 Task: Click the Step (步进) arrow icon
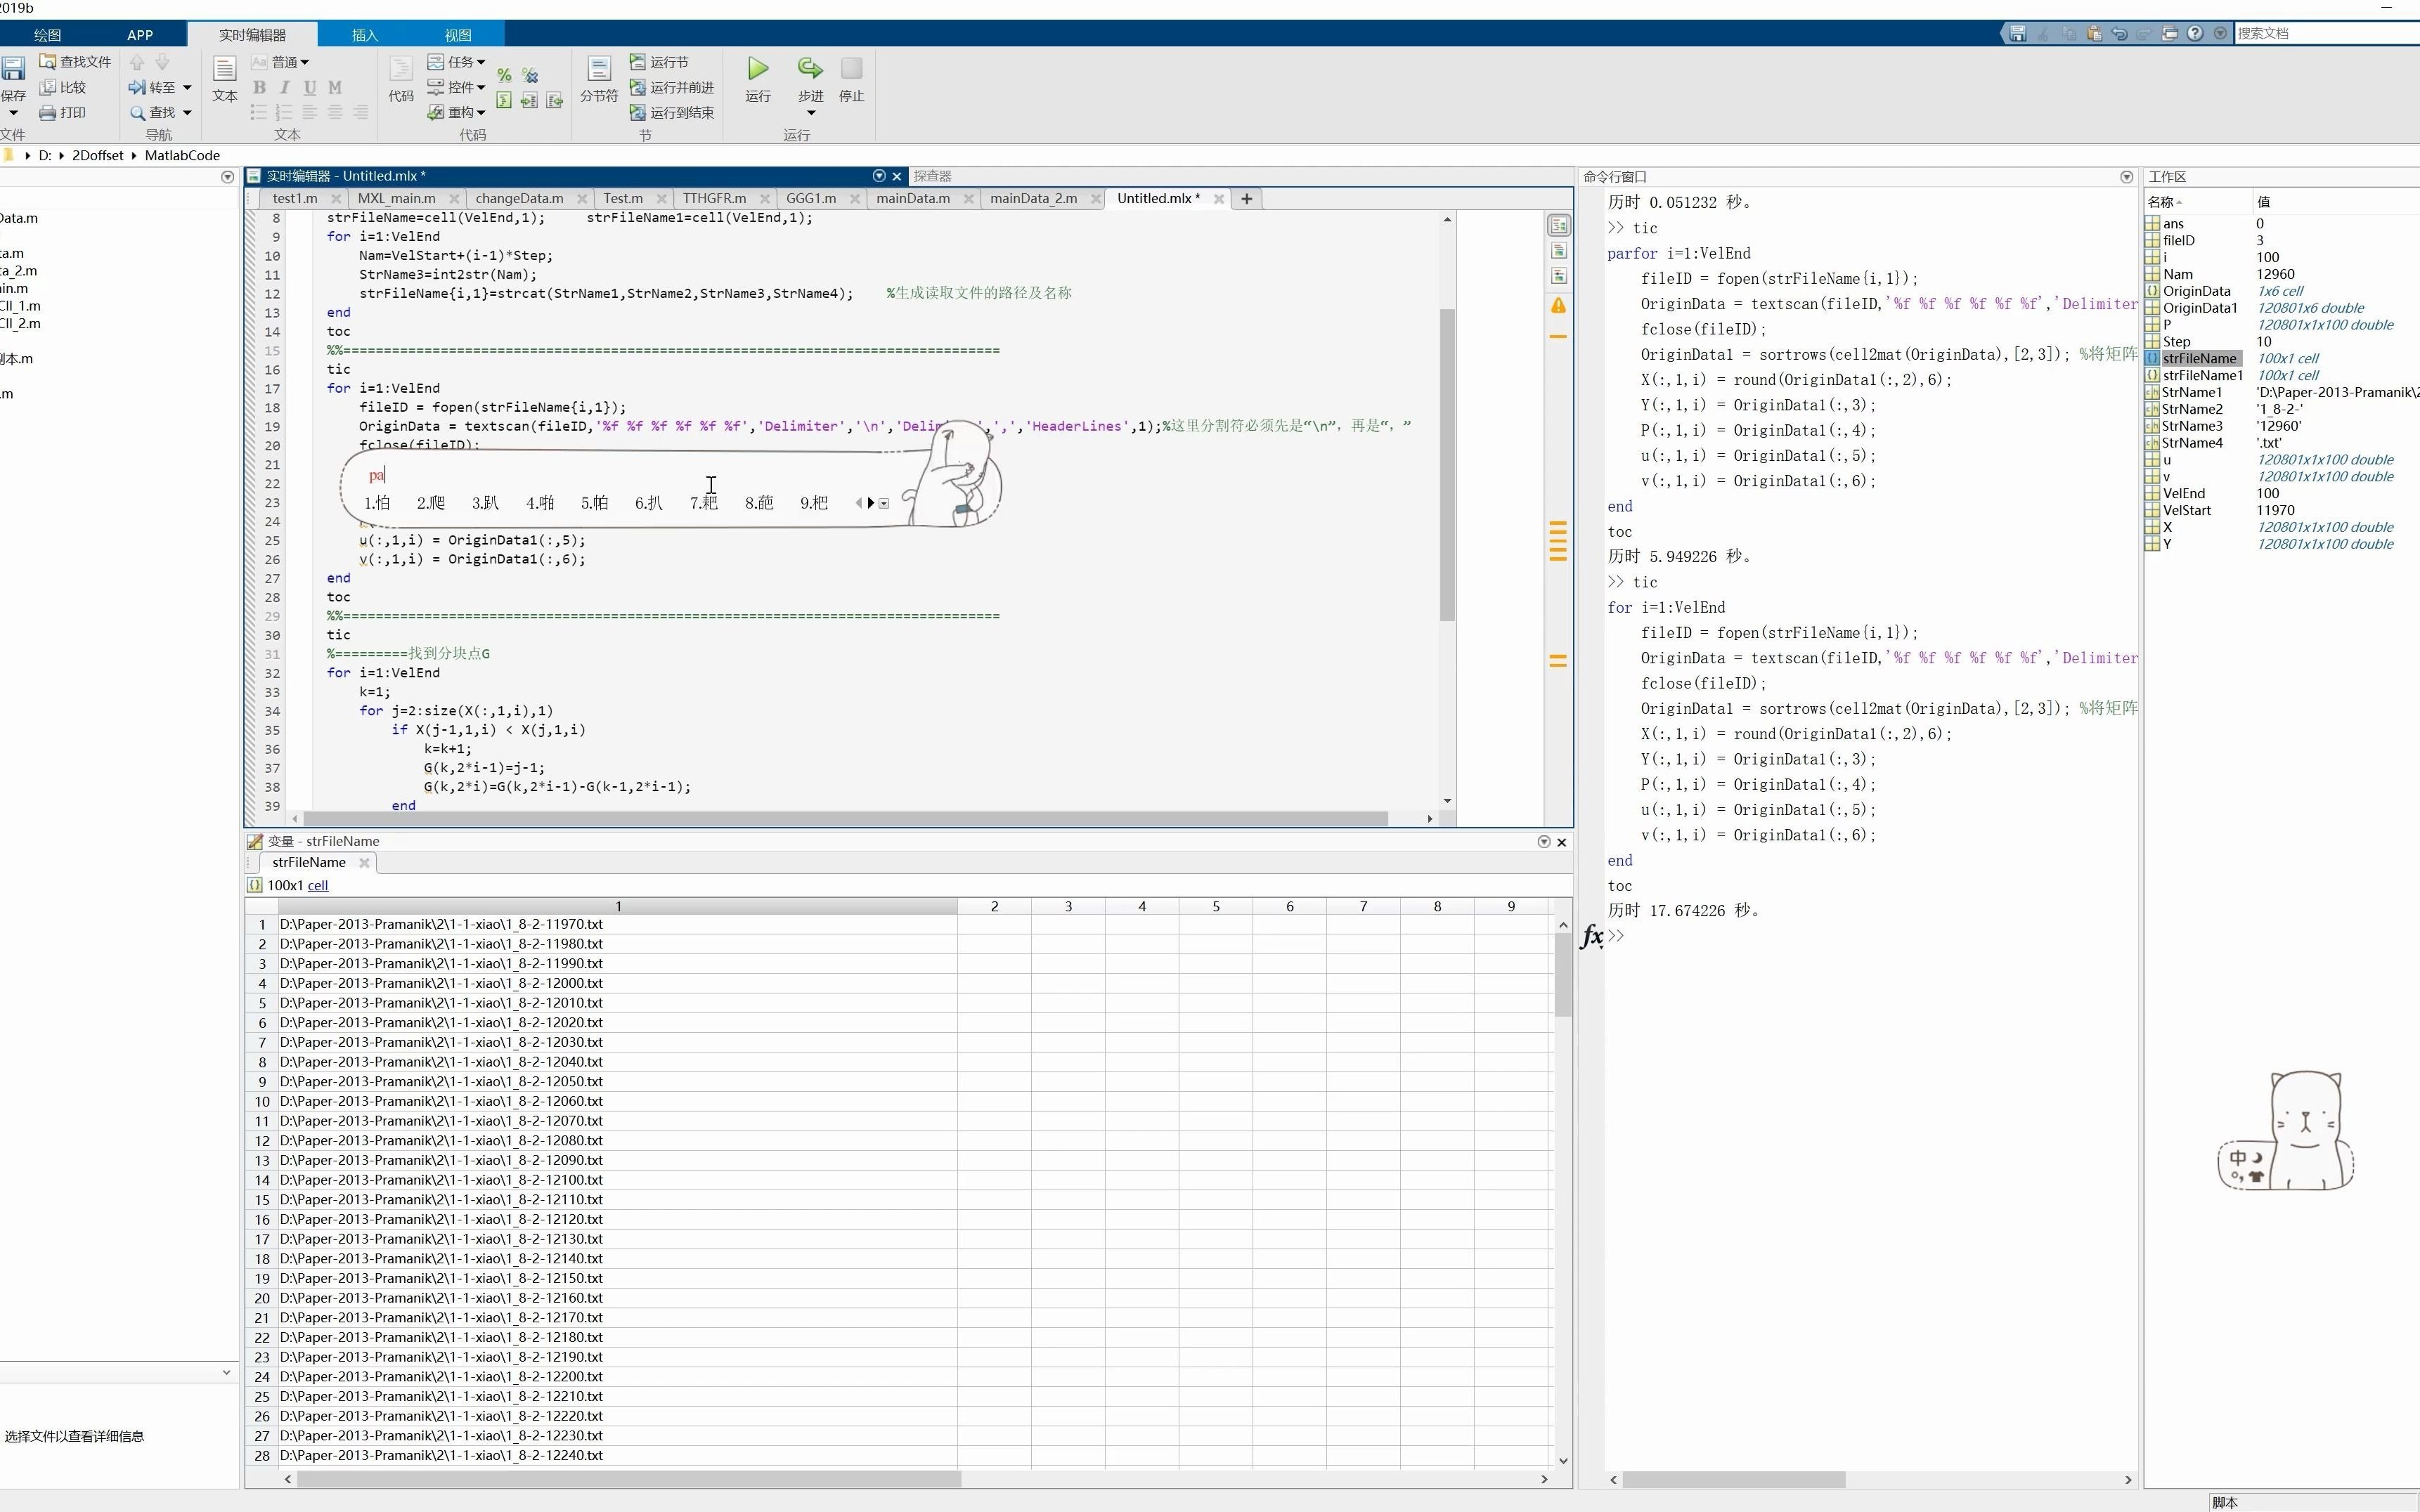(809, 68)
